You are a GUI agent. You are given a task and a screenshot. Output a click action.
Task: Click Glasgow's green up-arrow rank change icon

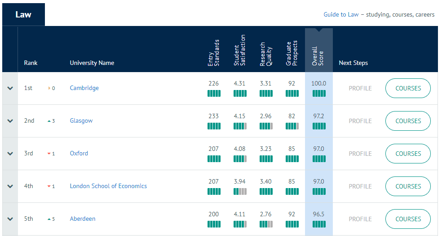tap(49, 121)
